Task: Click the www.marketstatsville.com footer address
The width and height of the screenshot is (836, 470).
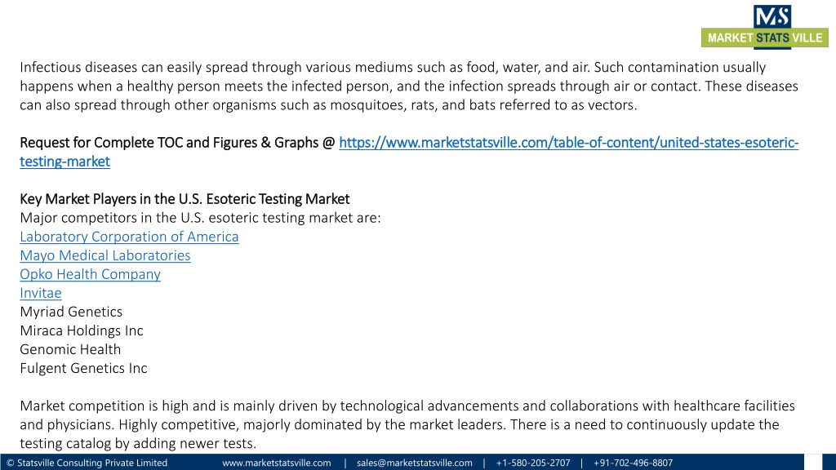Action: (276, 463)
